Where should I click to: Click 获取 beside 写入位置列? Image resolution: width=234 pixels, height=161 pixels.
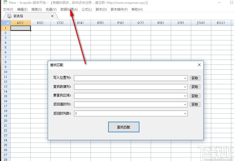tap(195, 78)
